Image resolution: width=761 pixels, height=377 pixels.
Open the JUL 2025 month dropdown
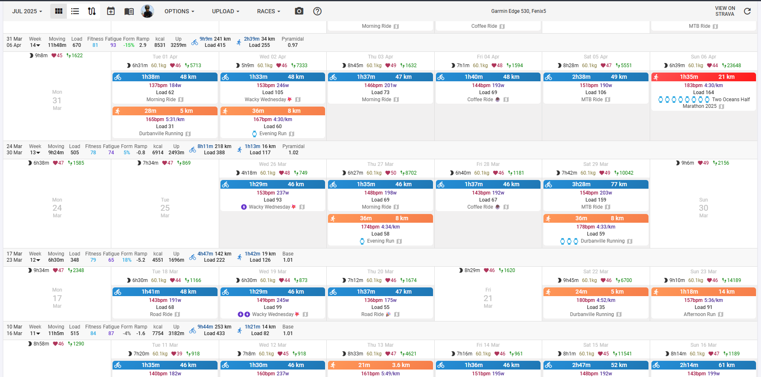[x=27, y=11]
